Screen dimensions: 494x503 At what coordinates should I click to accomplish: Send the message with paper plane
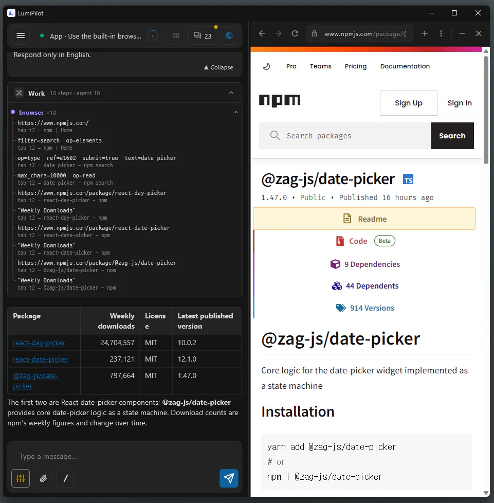click(x=229, y=478)
